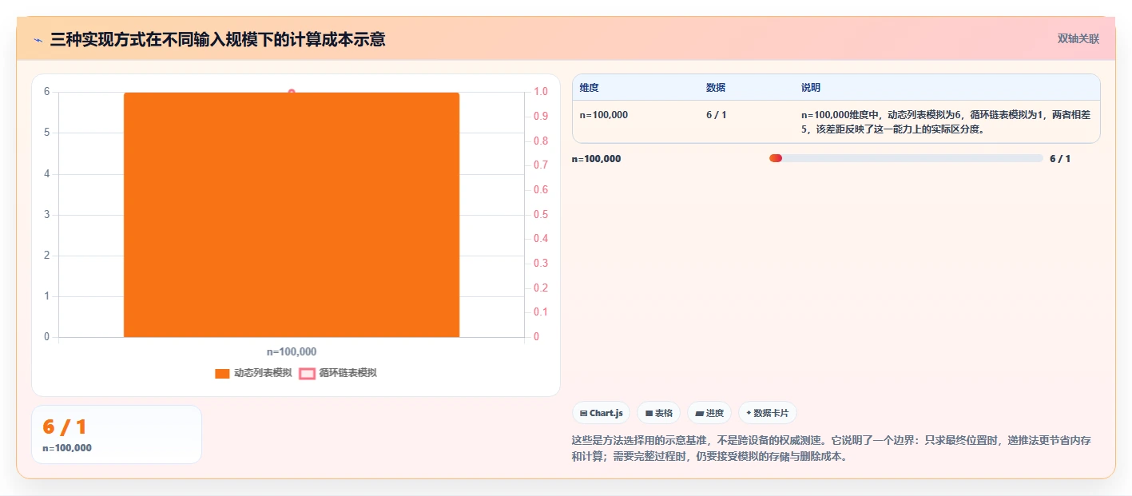Click the 说明 column header
Image resolution: width=1132 pixels, height=496 pixels.
tap(811, 88)
